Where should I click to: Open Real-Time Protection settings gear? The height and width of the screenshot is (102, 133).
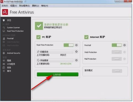coord(76,45)
